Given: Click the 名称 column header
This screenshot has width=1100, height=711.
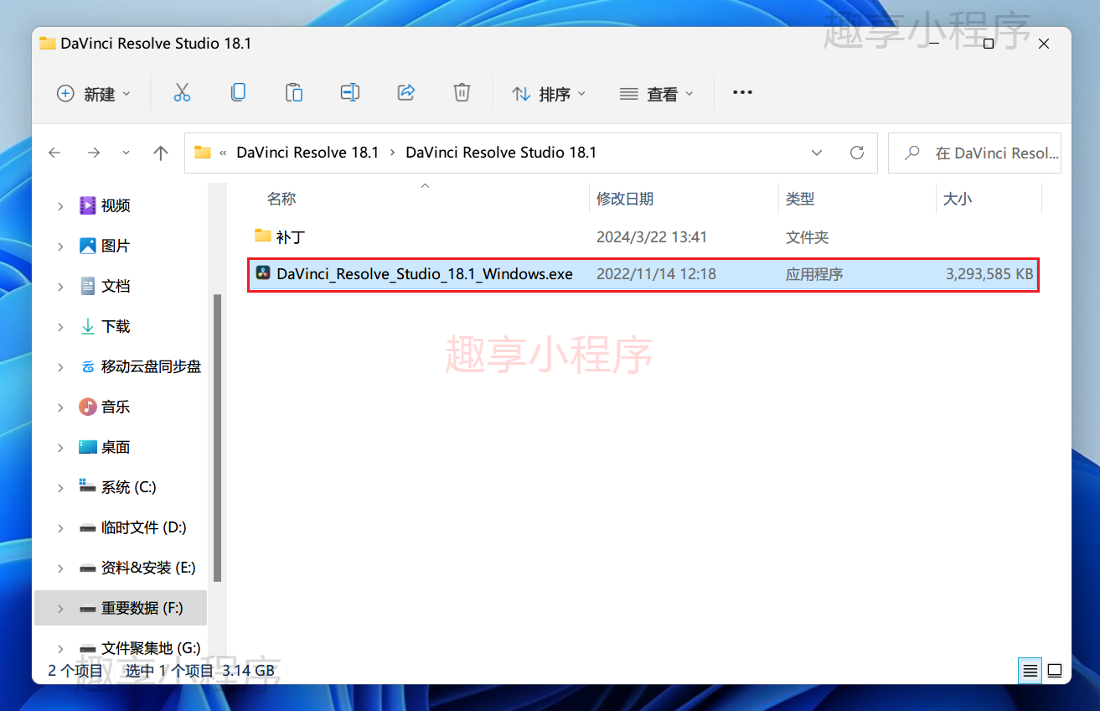Looking at the screenshot, I should click(x=281, y=199).
